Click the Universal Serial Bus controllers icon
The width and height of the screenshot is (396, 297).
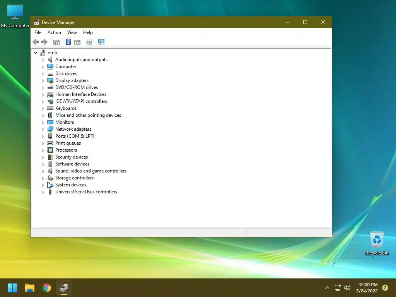(x=50, y=192)
